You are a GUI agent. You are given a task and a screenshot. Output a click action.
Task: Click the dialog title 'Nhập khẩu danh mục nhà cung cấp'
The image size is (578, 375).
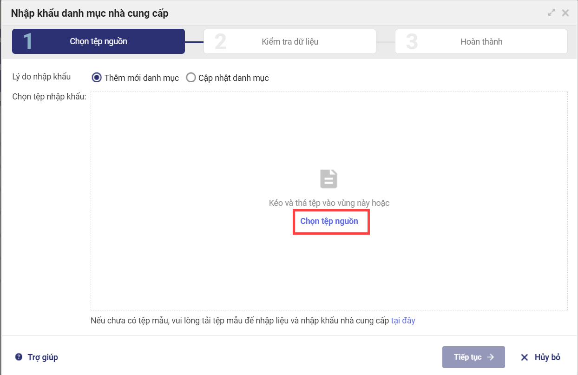coord(90,13)
